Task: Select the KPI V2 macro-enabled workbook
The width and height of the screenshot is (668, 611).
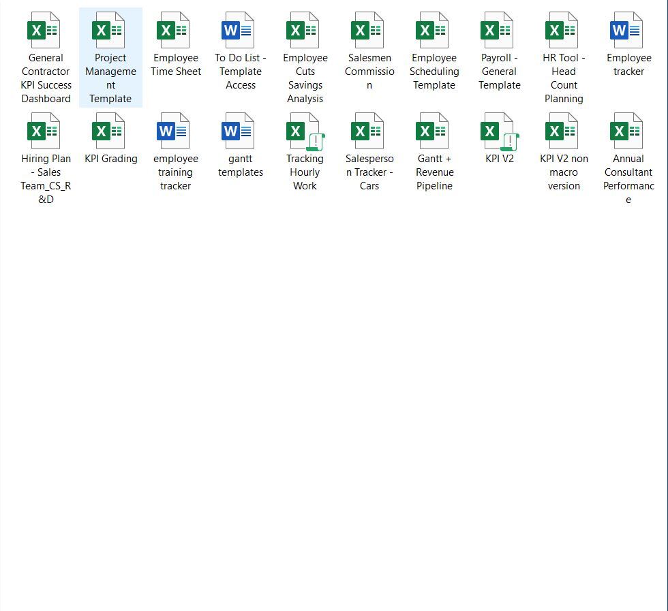Action: [499, 131]
